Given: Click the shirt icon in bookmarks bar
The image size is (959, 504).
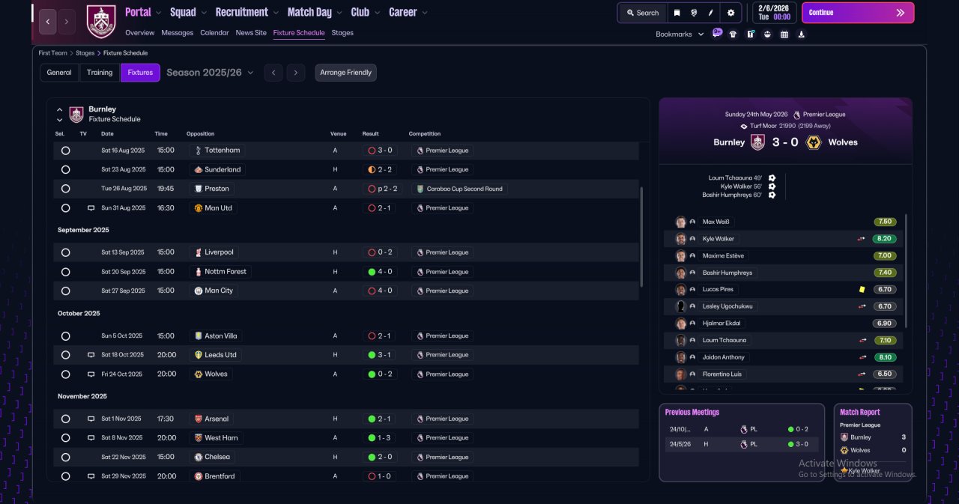Looking at the screenshot, I should 733,34.
